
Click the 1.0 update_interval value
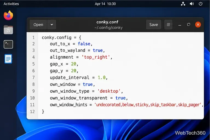102,78
